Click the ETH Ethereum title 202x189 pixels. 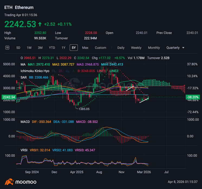[x=19, y=8]
